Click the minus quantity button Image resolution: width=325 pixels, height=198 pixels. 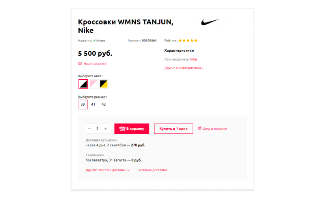coord(89,128)
